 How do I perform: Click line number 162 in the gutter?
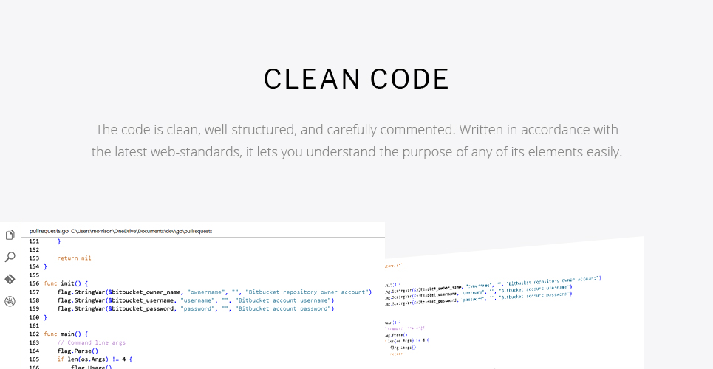[34, 334]
